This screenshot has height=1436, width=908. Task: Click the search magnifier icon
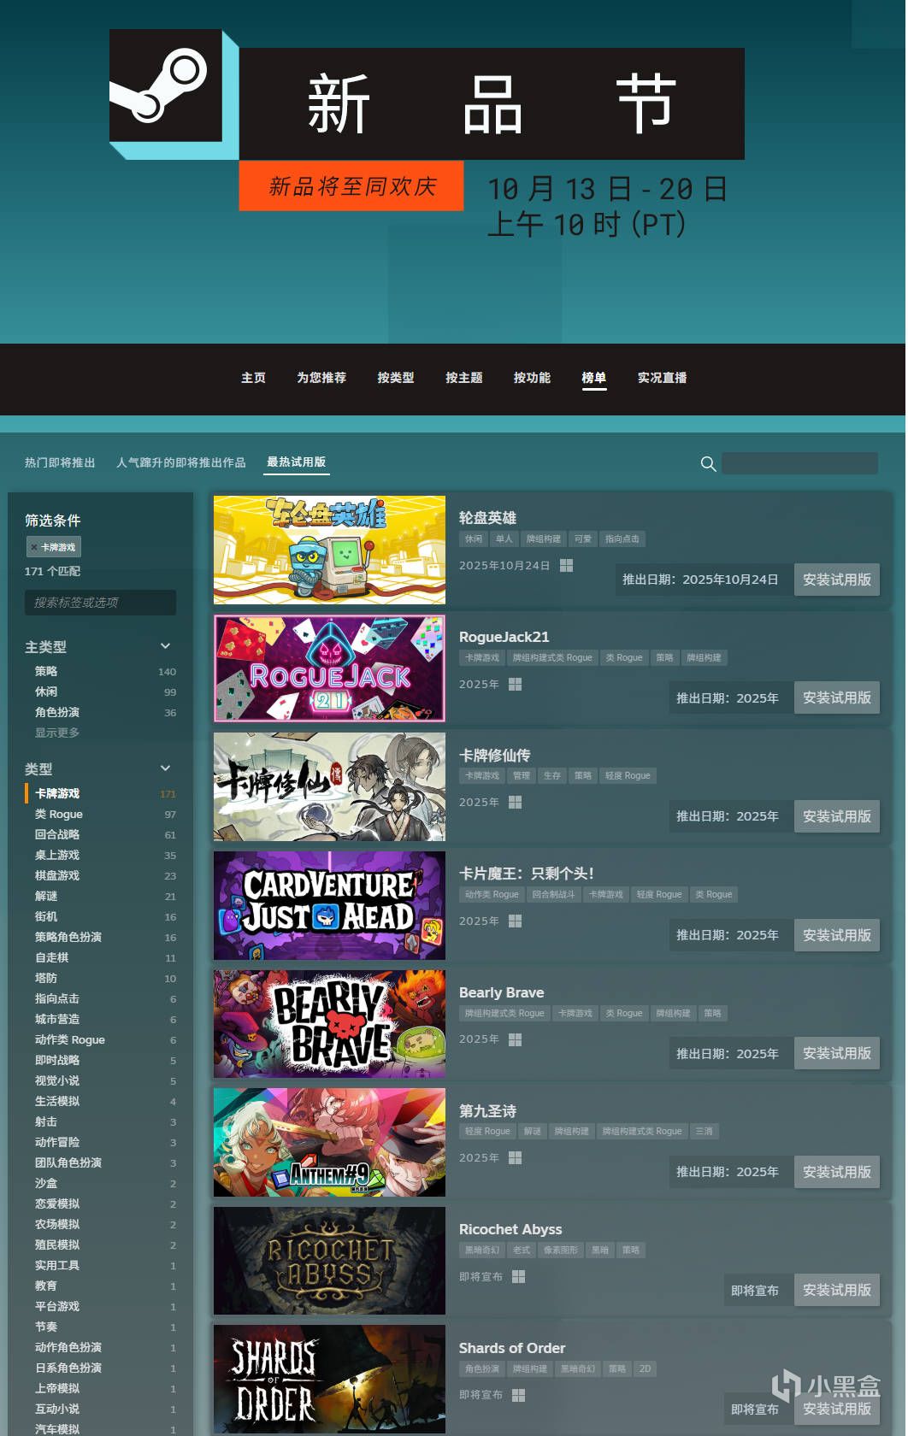click(708, 463)
